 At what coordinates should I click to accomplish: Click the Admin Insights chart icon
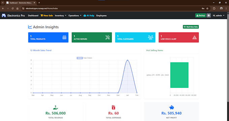30,27
